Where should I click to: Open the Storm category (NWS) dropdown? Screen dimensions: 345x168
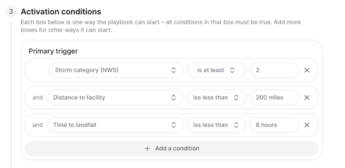tap(116, 70)
